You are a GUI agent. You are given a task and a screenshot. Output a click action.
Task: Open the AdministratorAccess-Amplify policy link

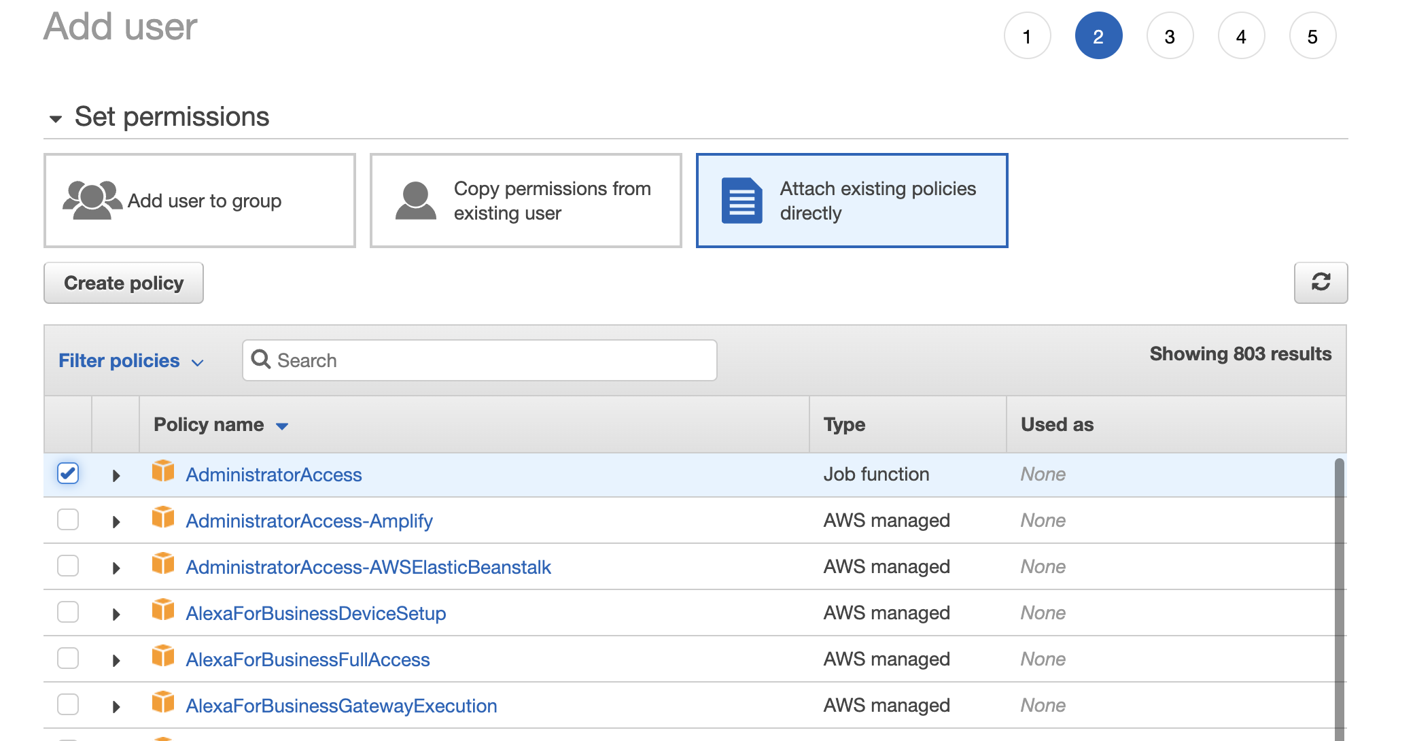tap(309, 521)
